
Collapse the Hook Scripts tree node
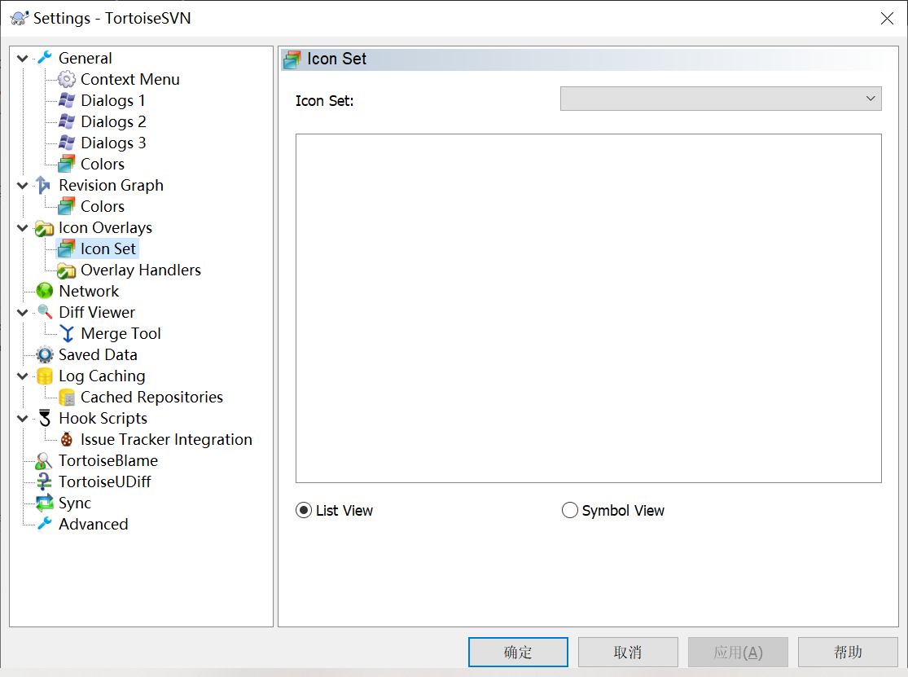pyautogui.click(x=23, y=418)
